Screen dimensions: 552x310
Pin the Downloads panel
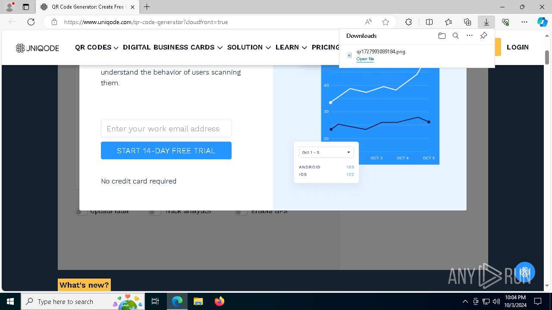pos(483,36)
